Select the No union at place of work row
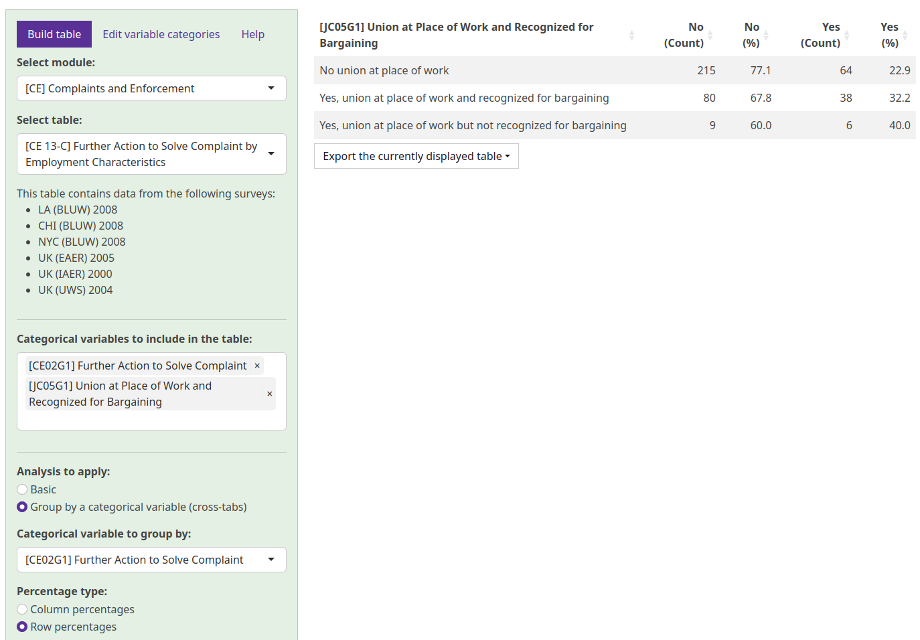The image size is (920, 640). [x=615, y=70]
